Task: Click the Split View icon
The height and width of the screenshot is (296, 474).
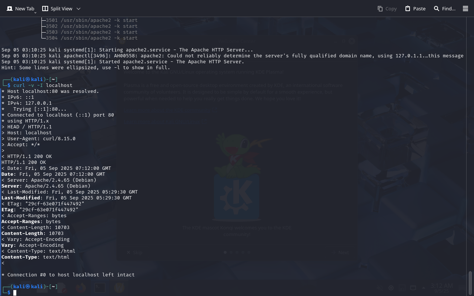Action: (x=45, y=9)
